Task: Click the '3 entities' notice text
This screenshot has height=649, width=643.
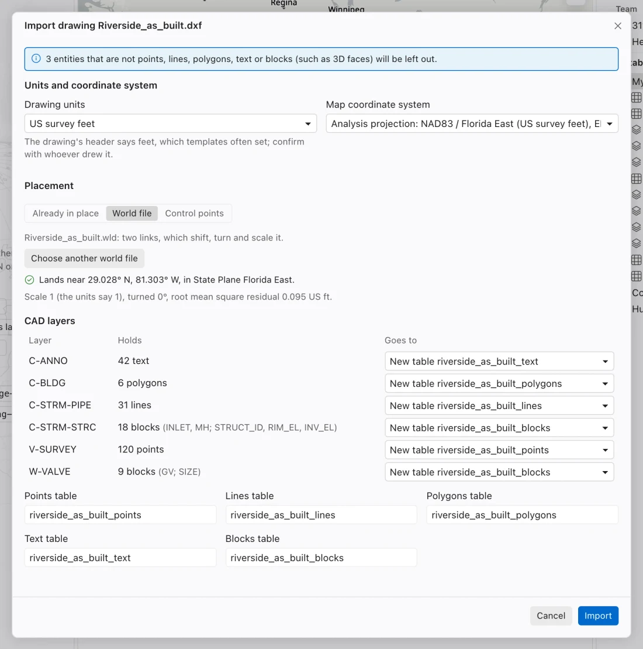Action: (x=241, y=59)
